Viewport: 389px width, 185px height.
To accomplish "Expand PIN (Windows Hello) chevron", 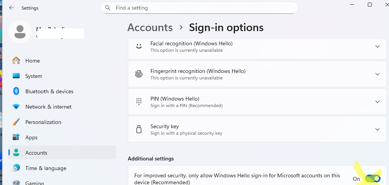I will tap(377, 102).
